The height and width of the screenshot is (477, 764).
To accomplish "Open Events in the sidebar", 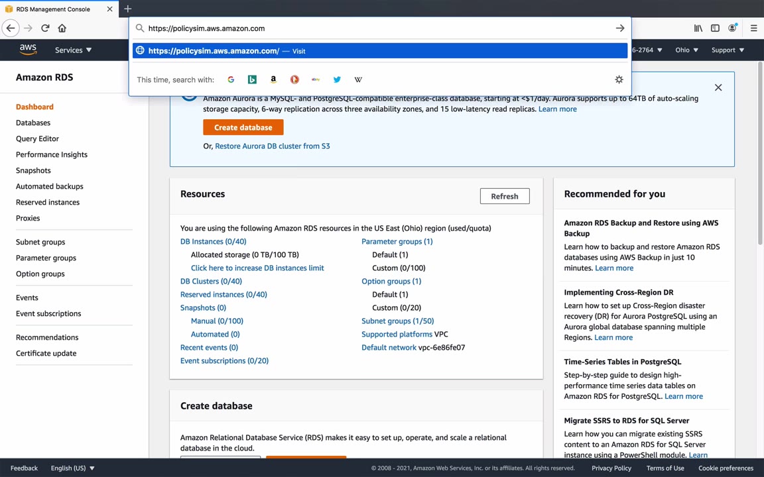I will tap(27, 297).
